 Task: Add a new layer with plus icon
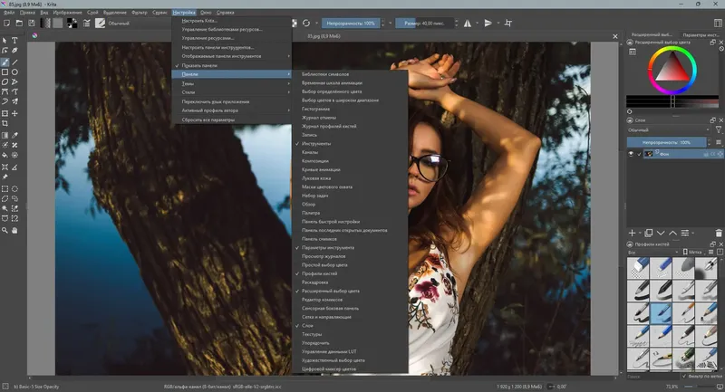633,233
